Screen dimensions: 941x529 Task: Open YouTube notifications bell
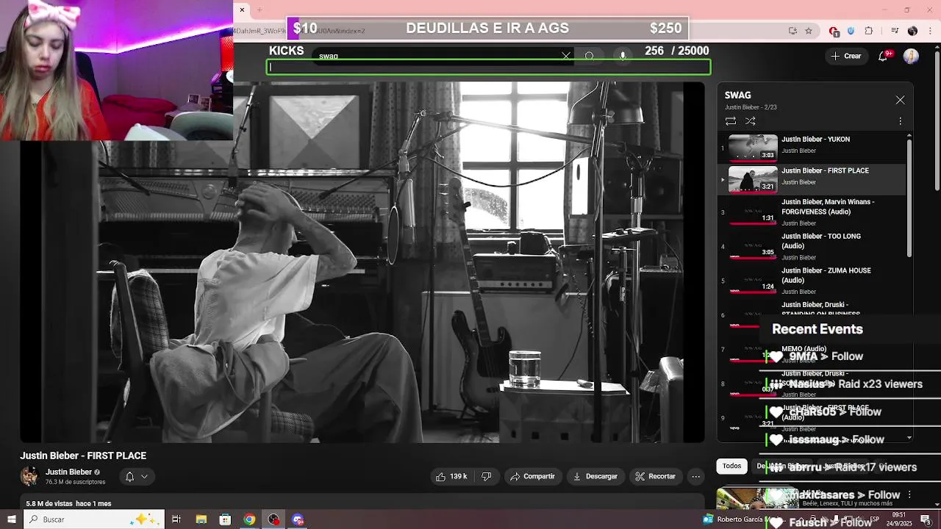pos(883,56)
